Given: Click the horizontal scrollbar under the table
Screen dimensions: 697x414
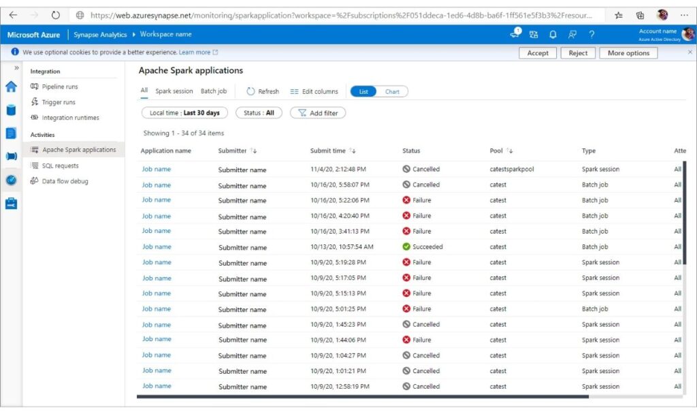Looking at the screenshot, I should coord(363,397).
